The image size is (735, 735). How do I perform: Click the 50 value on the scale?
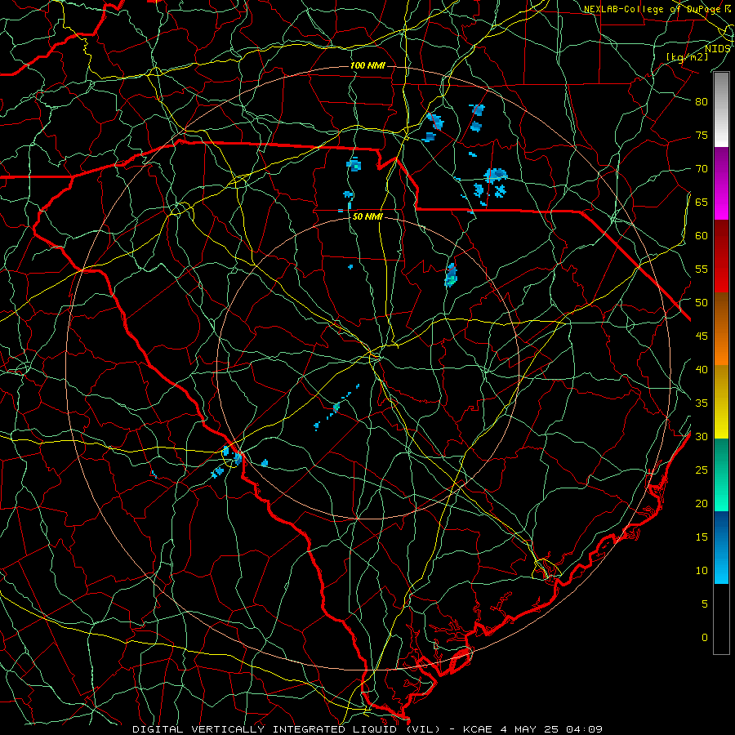pos(702,302)
